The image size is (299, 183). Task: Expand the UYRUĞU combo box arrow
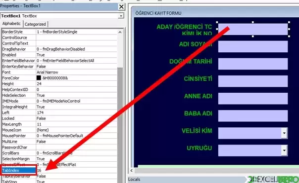click(x=284, y=150)
